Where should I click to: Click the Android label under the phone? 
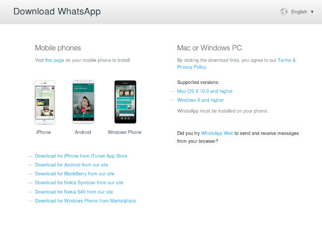(x=83, y=132)
